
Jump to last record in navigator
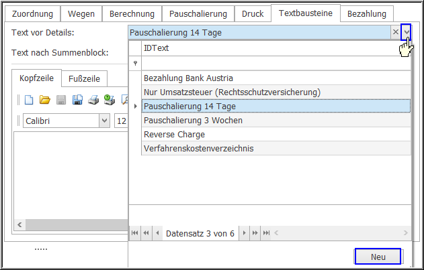point(266,233)
